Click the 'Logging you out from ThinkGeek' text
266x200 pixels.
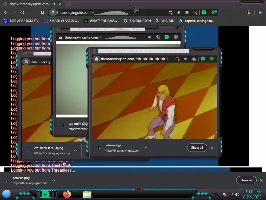41,165
